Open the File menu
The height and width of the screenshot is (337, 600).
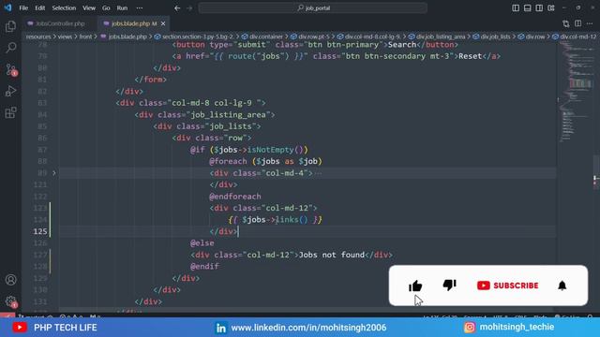click(23, 7)
